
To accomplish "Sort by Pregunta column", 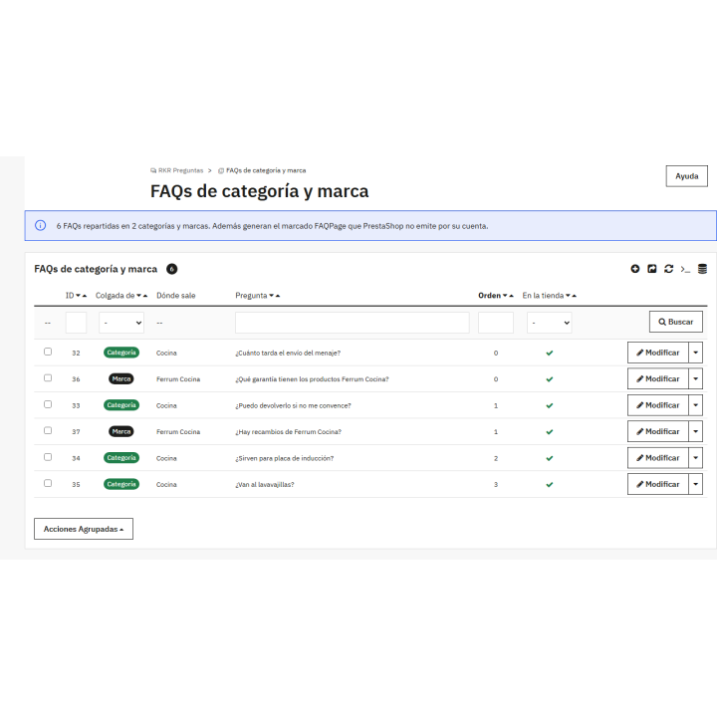I will click(x=251, y=296).
